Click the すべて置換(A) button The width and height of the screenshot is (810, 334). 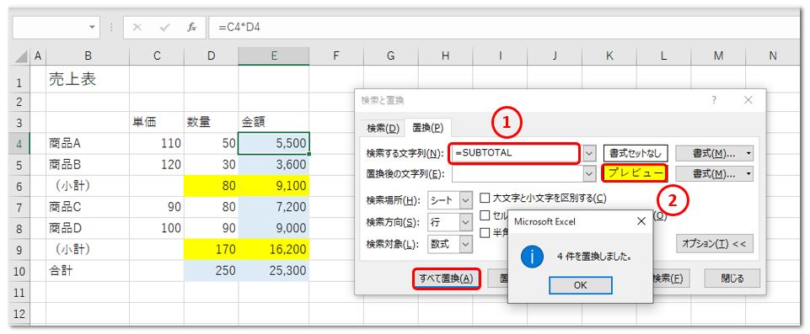(x=447, y=278)
